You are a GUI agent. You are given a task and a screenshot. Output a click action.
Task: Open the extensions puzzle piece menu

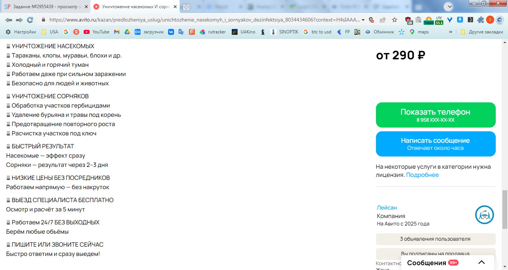coord(481,20)
